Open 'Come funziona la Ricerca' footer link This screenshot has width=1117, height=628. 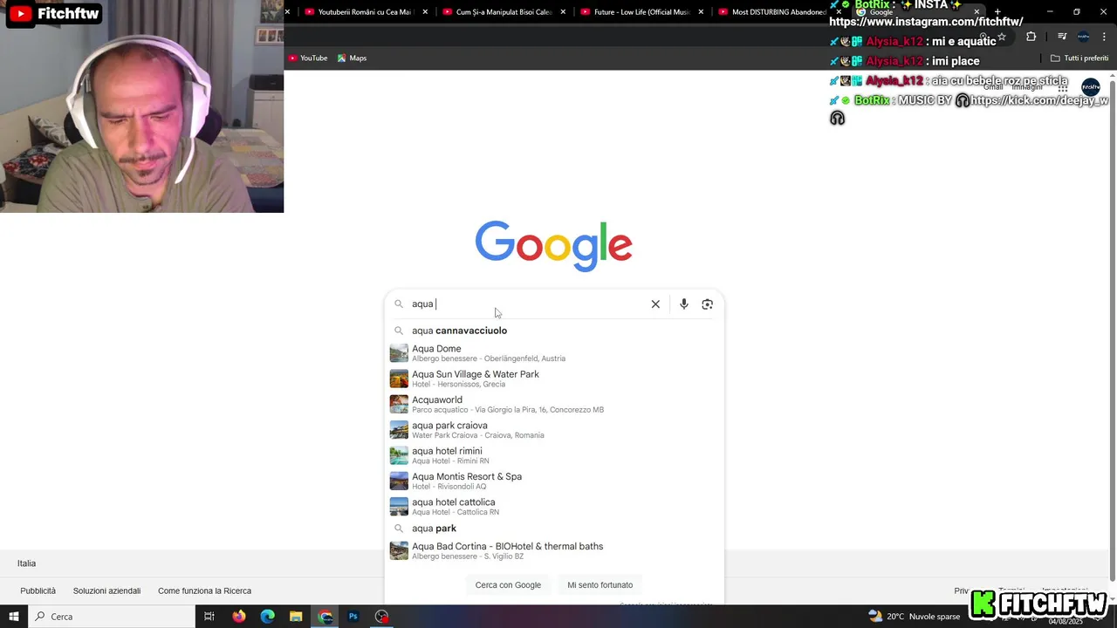pos(204,590)
